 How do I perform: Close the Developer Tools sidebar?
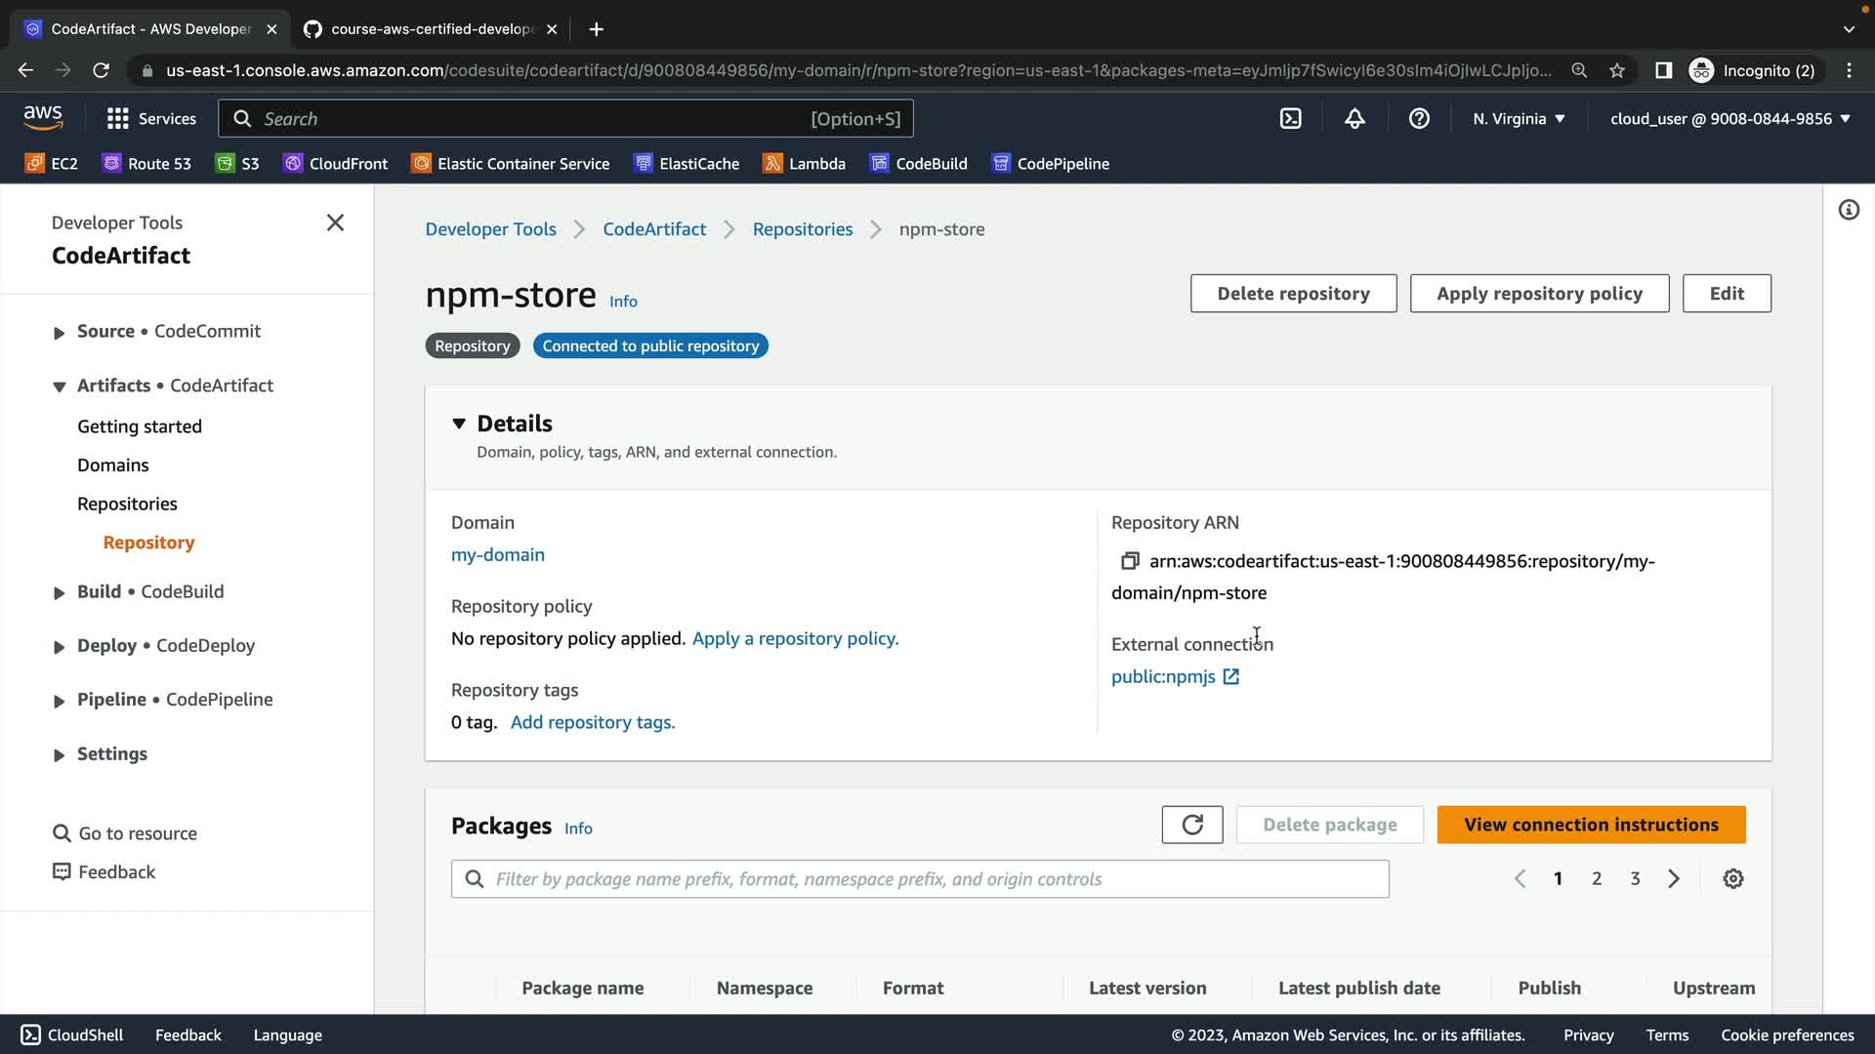click(x=335, y=223)
